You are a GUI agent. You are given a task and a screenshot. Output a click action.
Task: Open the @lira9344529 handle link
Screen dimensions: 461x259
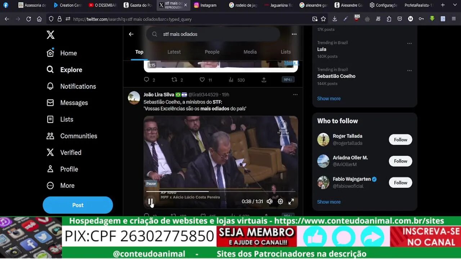[x=204, y=95]
